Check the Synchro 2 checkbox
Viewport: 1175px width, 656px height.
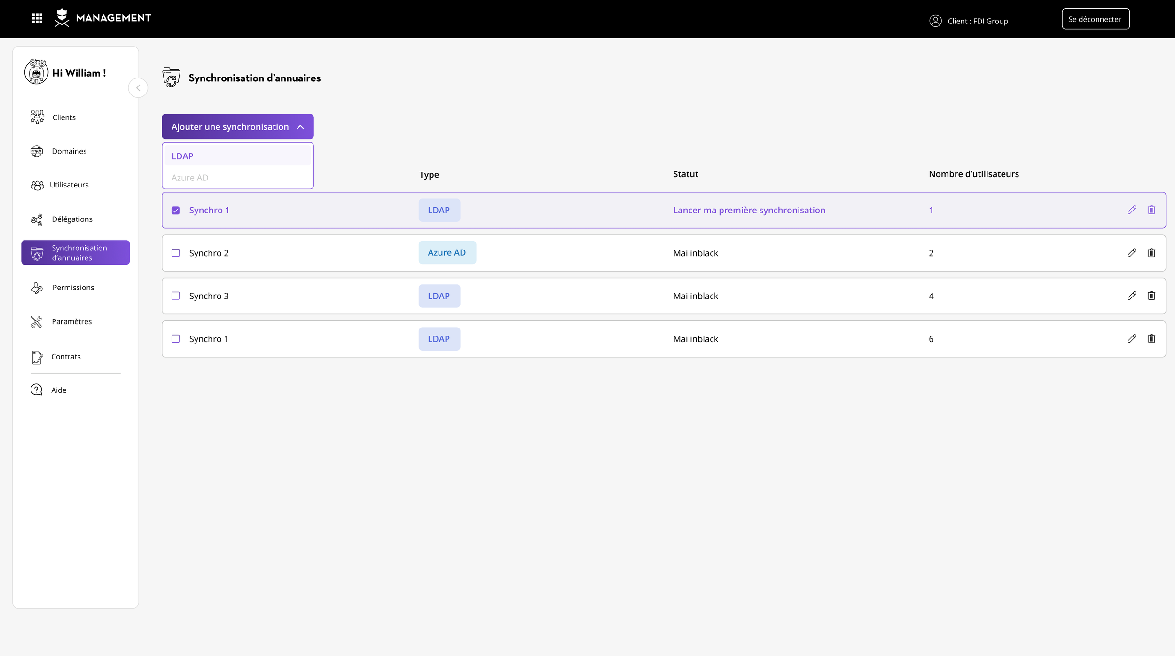click(176, 253)
